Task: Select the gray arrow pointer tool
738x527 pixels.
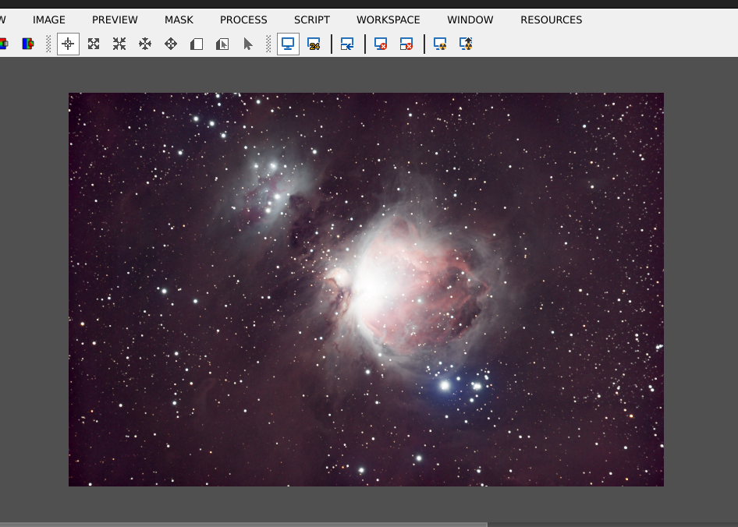Action: [x=248, y=44]
